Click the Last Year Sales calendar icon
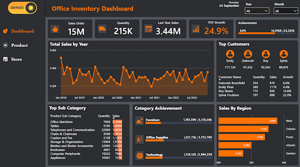The height and width of the screenshot is (167, 300). pyautogui.click(x=149, y=29)
